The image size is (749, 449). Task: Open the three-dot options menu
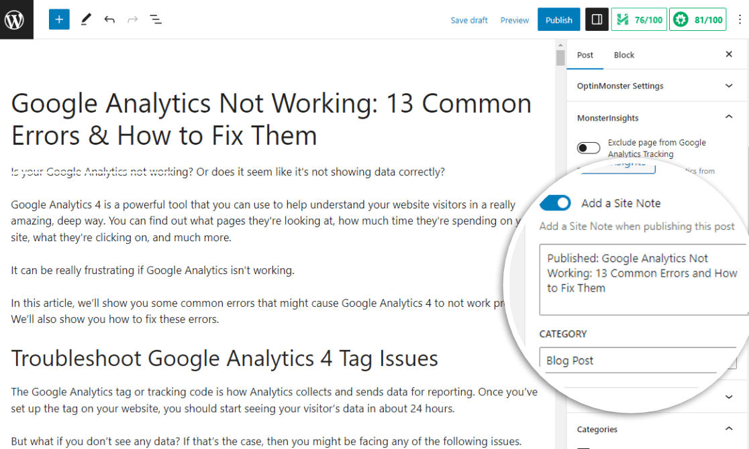coord(738,19)
